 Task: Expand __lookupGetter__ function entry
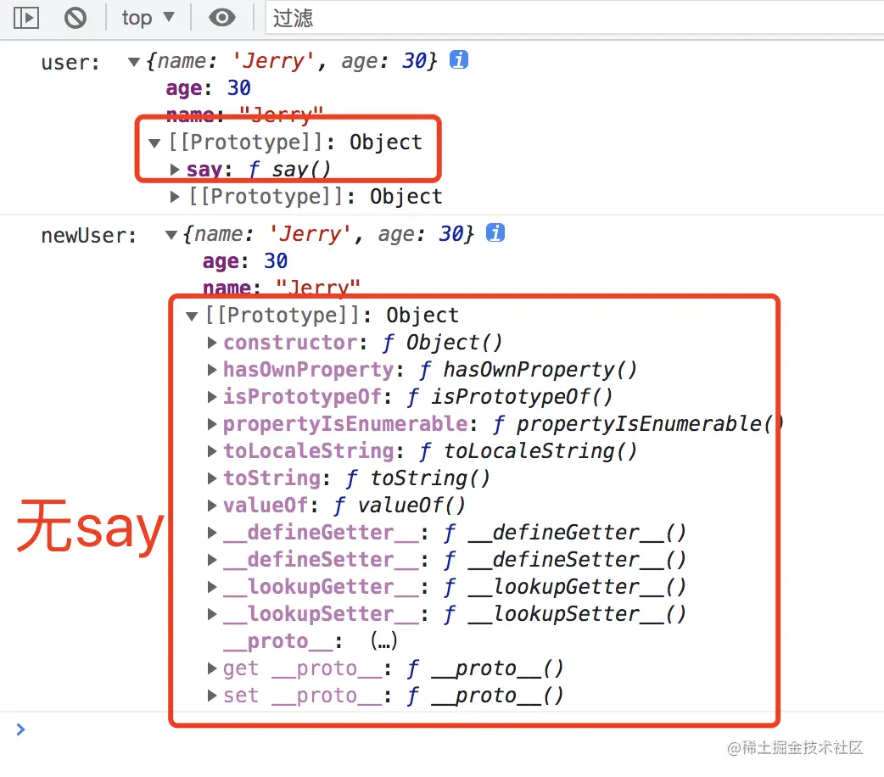212,586
